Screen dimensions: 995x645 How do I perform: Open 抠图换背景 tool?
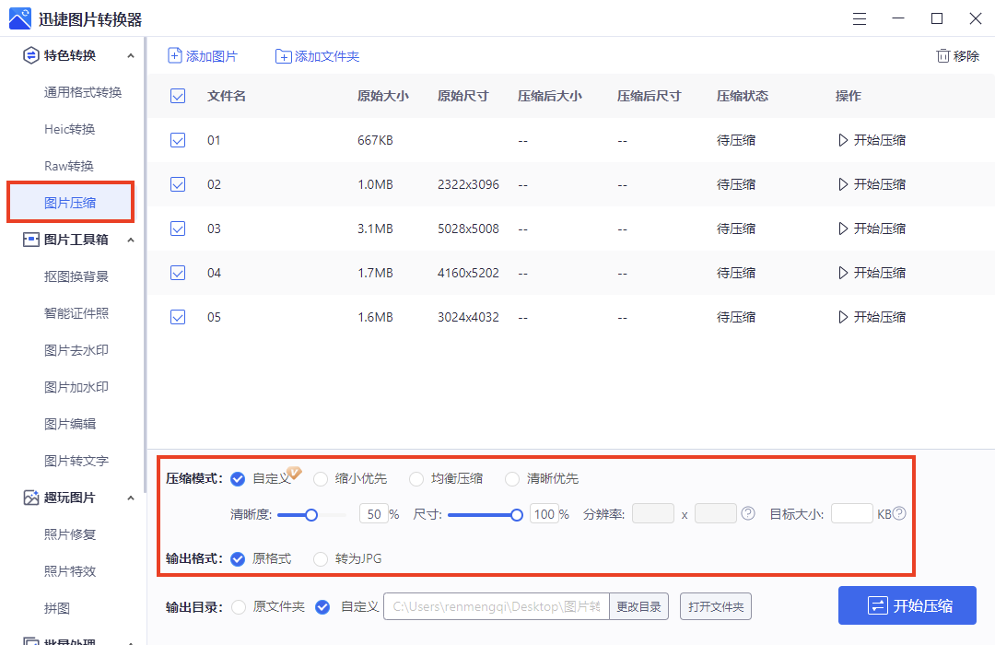[x=76, y=276]
